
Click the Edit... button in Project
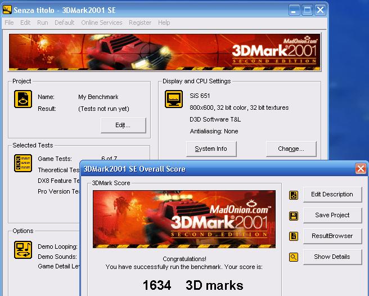tap(123, 125)
